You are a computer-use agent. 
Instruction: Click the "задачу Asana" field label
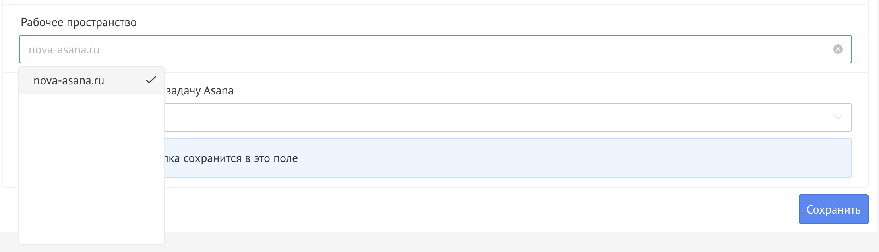(x=199, y=91)
